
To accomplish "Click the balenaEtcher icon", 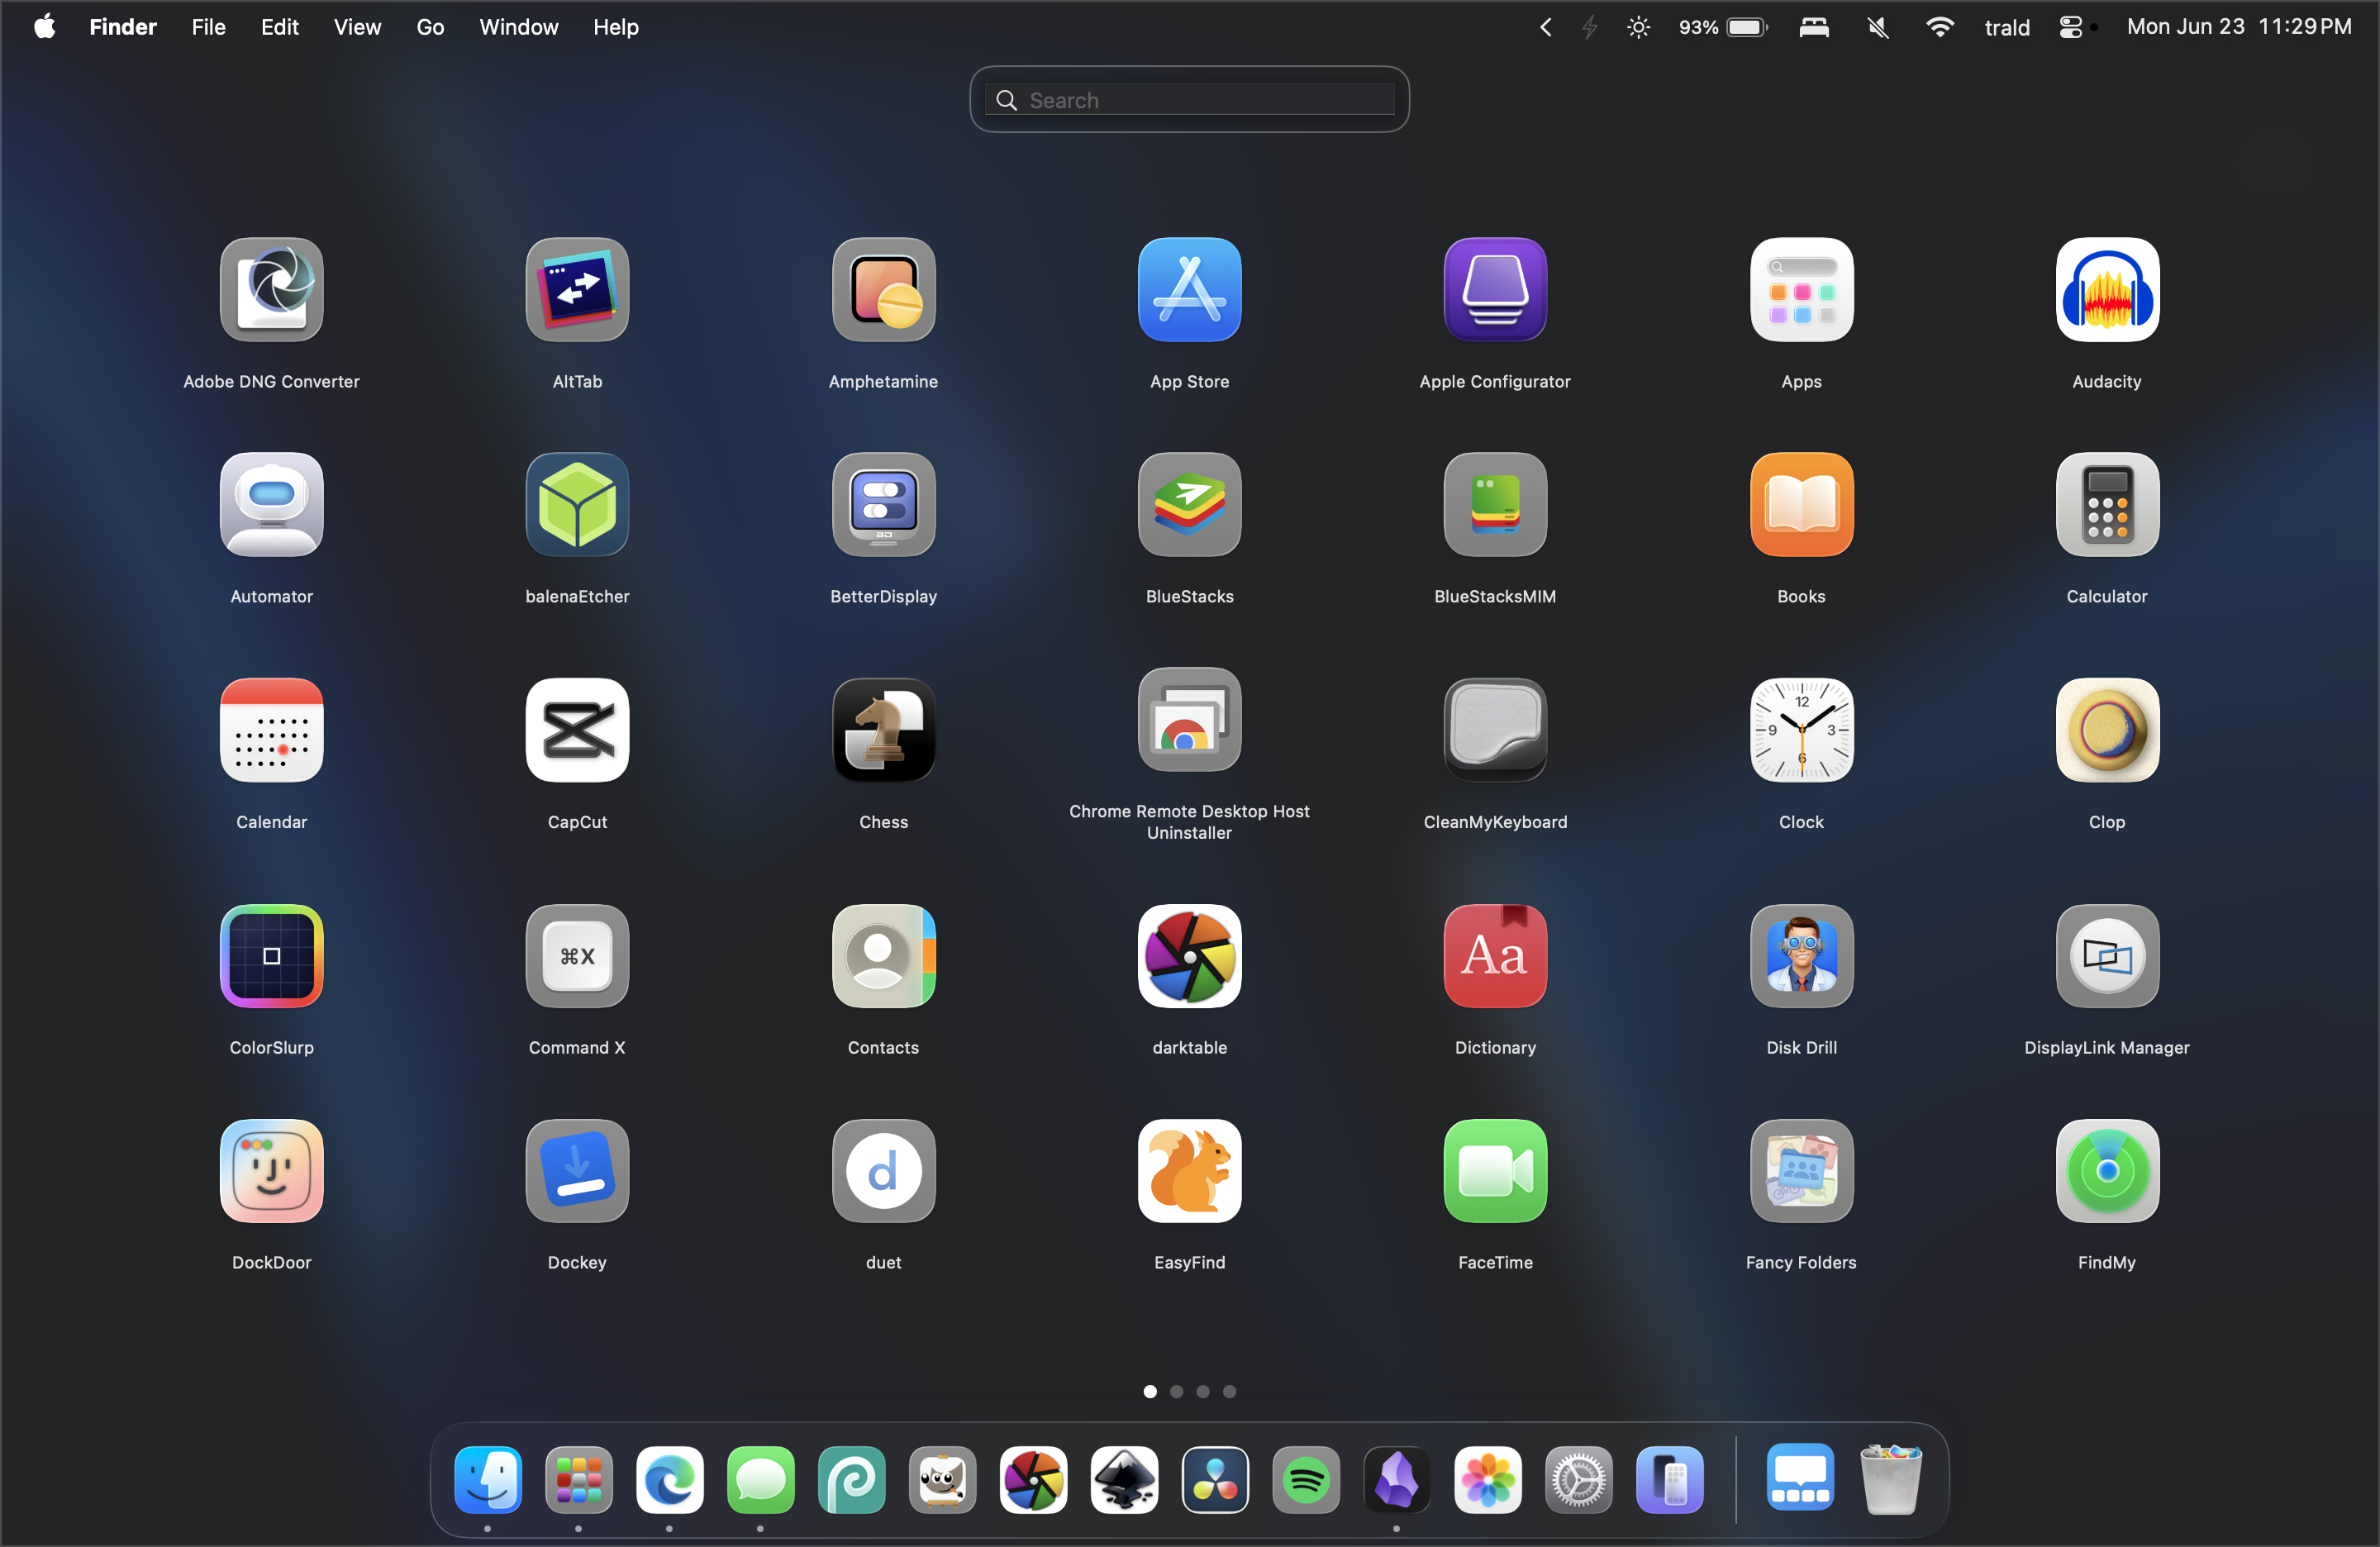I will pos(577,505).
